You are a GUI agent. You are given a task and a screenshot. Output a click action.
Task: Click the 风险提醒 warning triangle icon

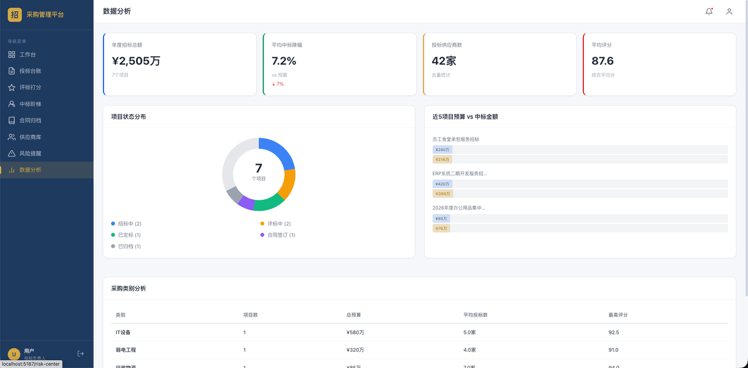12,154
